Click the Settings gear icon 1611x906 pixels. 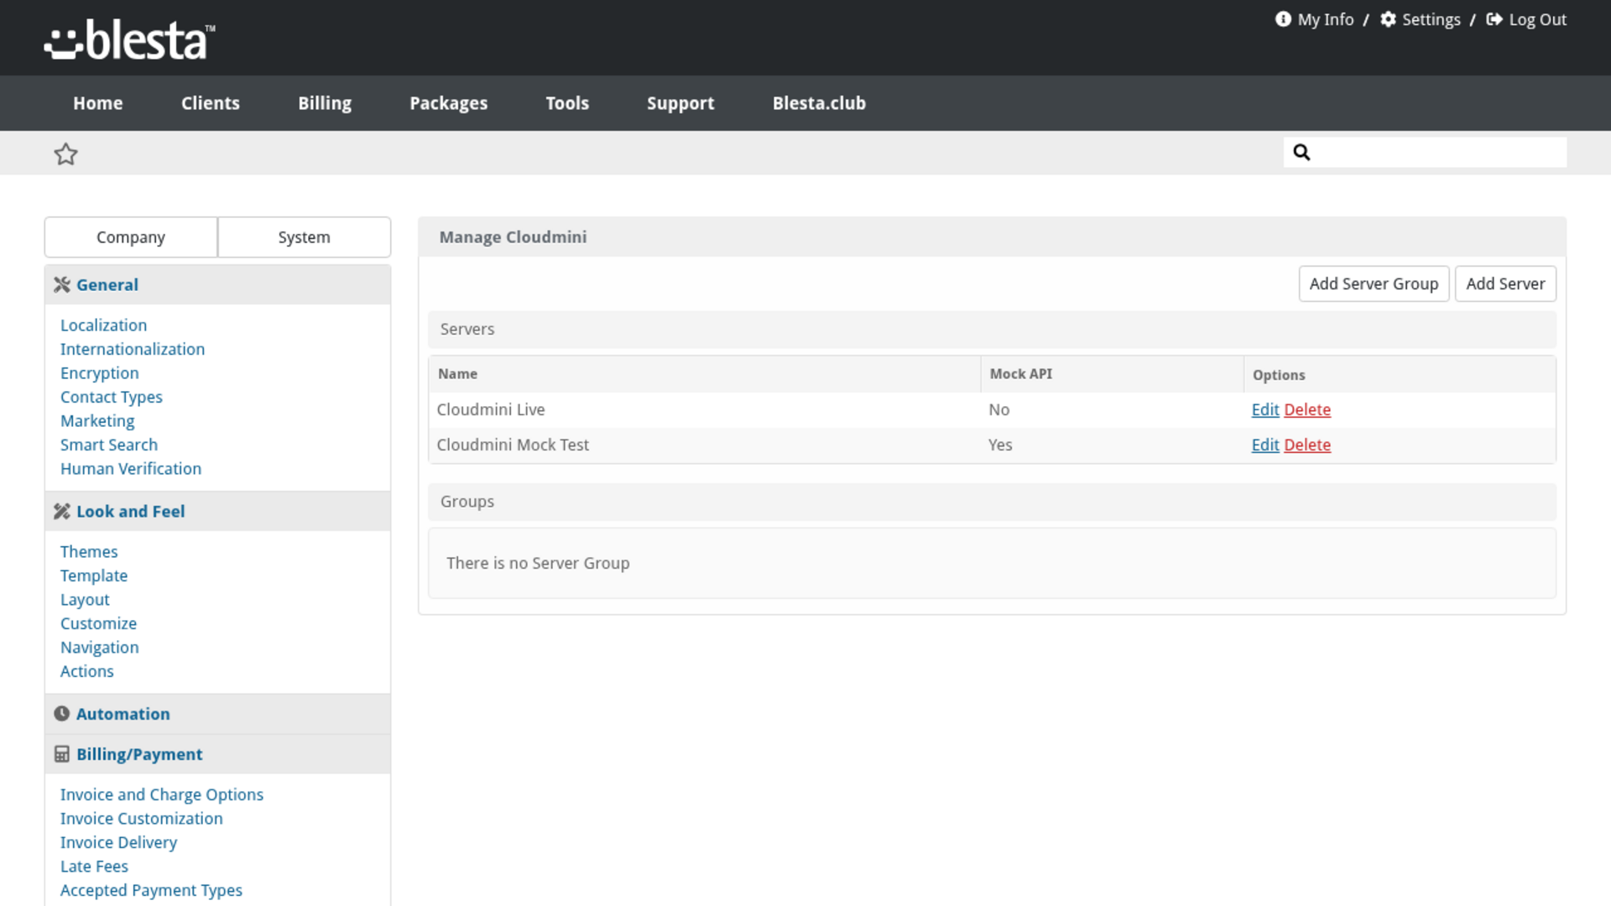coord(1388,19)
